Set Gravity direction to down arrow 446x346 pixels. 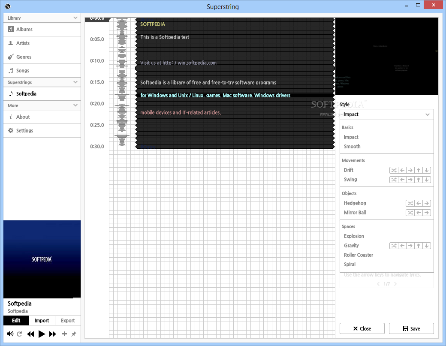point(427,246)
